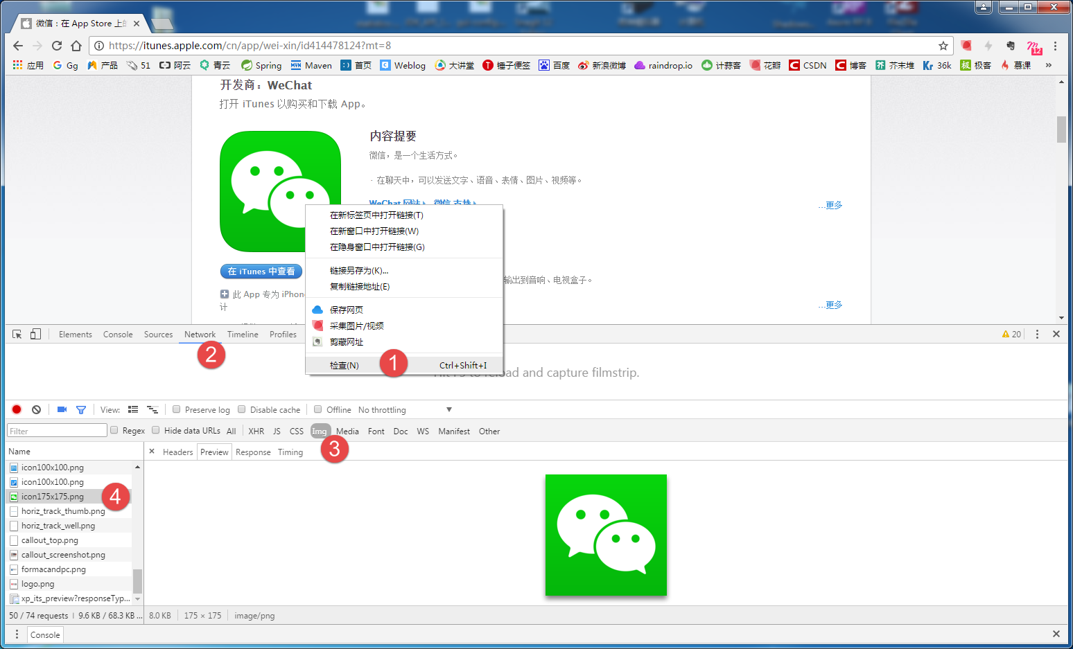Select the waterfall overview view icon
Viewport: 1073px width, 649px height.
tap(152, 409)
